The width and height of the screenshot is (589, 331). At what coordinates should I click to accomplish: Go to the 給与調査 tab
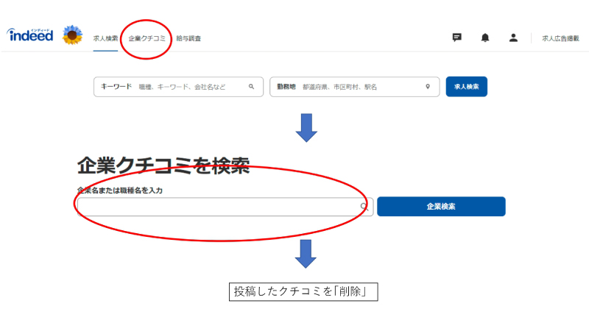(188, 38)
